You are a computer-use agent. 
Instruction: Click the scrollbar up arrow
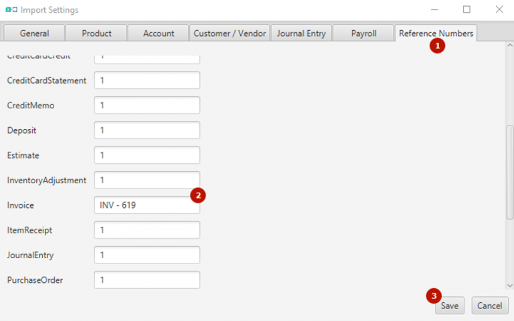click(x=510, y=45)
